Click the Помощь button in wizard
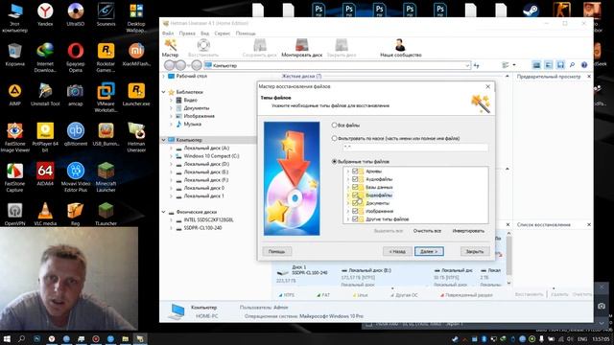 coord(276,251)
